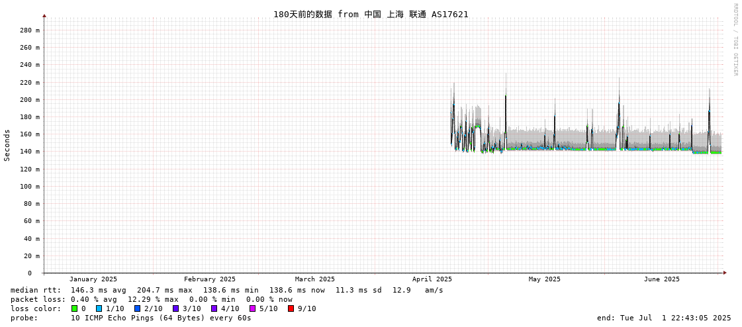Click the blue 2/10 loss swatch
Image resolution: width=742 pixels, height=327 pixels.
[137, 308]
